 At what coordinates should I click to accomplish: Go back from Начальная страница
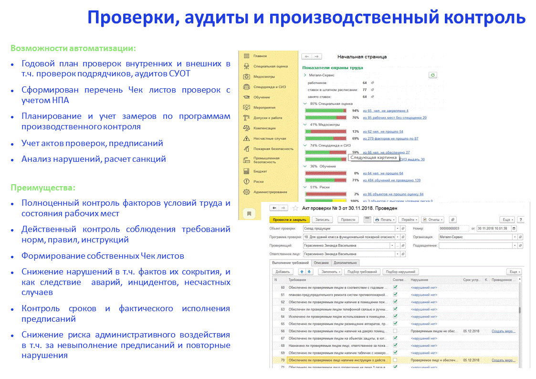point(306,56)
